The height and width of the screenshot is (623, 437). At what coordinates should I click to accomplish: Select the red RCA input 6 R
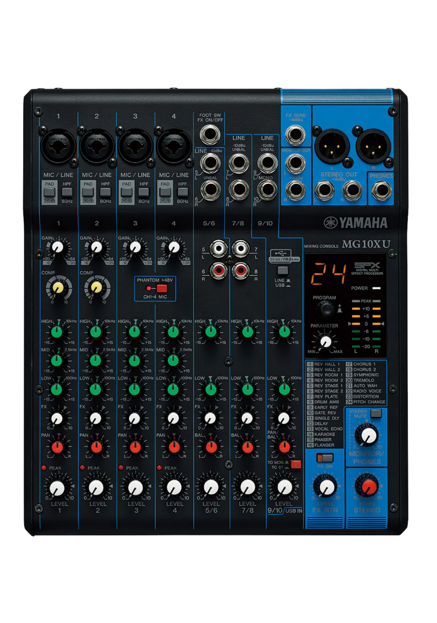tap(219, 271)
